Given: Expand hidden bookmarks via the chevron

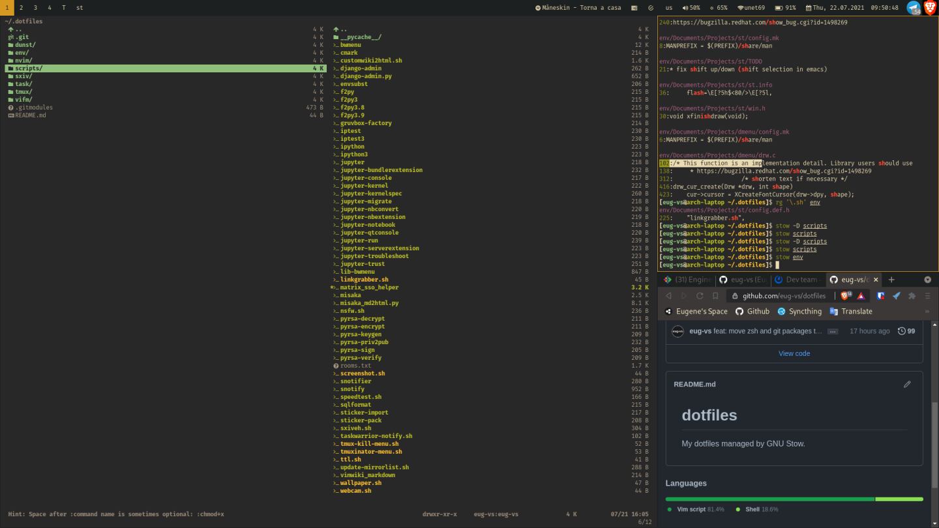Looking at the screenshot, I should click(x=927, y=311).
